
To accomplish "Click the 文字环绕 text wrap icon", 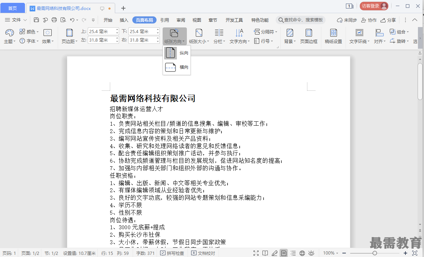I will coord(359,33).
